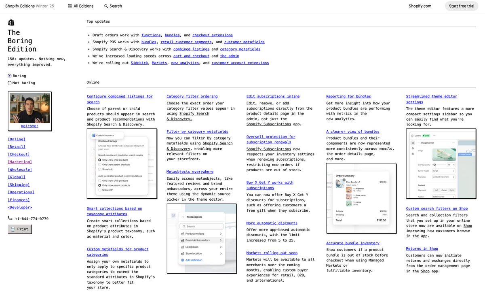Screen dimensions: 485x295
Task: Click the Print button
Action: click(x=20, y=229)
